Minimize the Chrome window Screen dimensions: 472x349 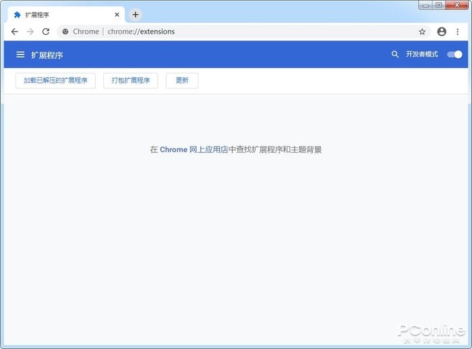[425, 5]
